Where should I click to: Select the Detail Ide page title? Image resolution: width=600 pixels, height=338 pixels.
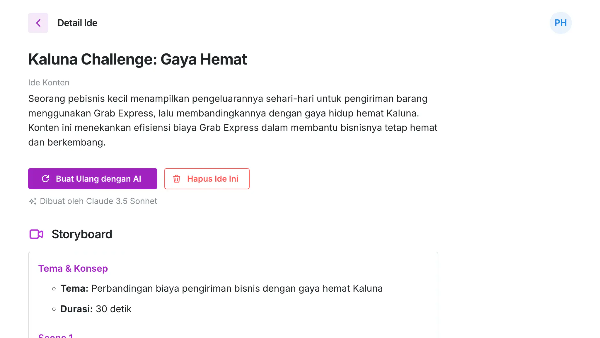tap(77, 23)
